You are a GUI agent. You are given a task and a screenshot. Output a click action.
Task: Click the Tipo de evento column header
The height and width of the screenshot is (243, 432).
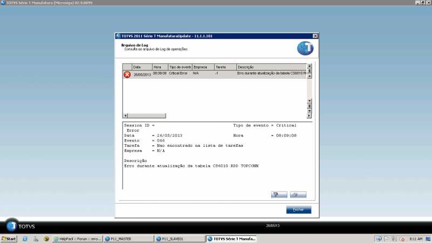[x=180, y=67]
